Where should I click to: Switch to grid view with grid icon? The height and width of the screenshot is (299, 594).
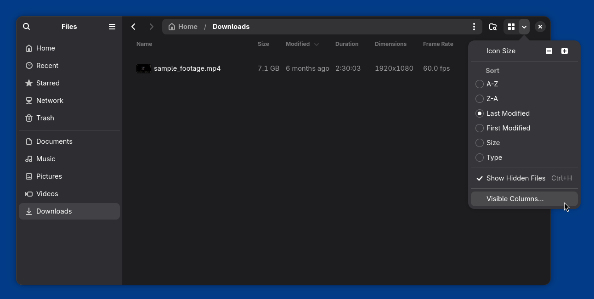511,27
